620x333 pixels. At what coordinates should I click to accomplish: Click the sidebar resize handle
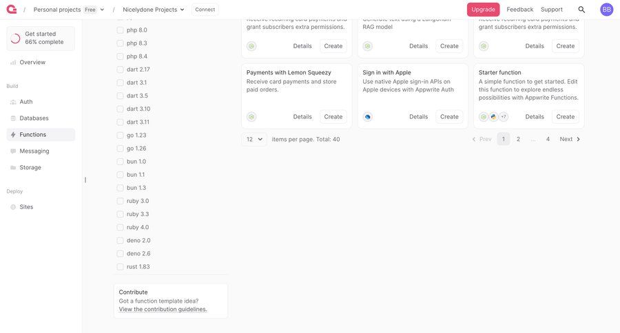[x=85, y=180]
